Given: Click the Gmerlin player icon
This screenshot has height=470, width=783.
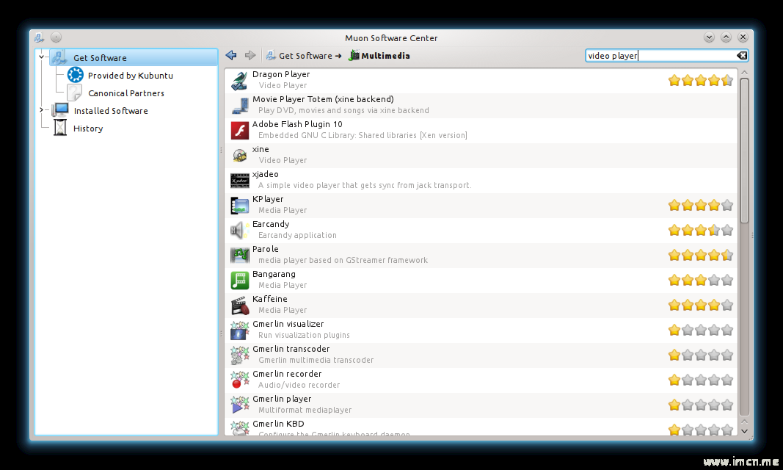Looking at the screenshot, I should click(x=240, y=405).
